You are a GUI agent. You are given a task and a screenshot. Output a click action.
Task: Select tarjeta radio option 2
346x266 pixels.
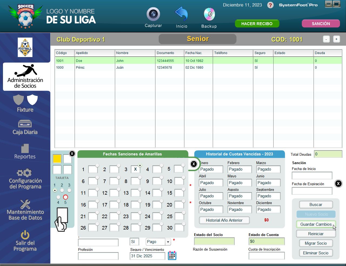[x=62, y=191]
